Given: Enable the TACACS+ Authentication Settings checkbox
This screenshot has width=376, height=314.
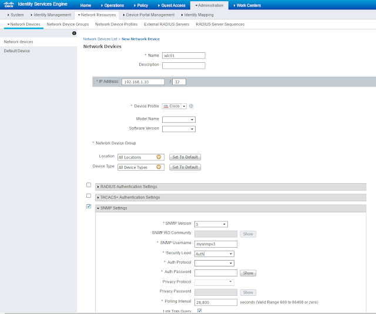Looking at the screenshot, I should tap(89, 195).
